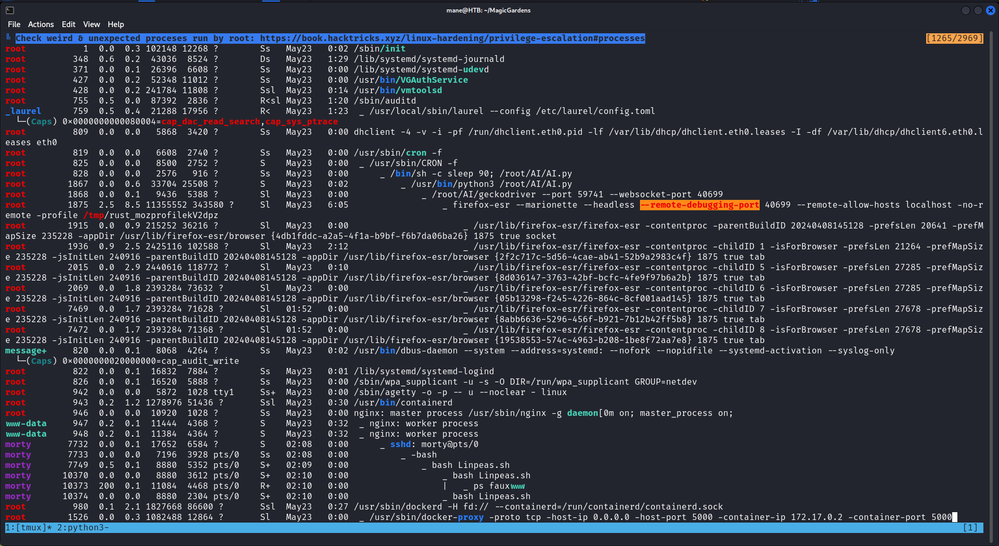Open the Actions menu
This screenshot has width=999, height=546.
point(41,24)
